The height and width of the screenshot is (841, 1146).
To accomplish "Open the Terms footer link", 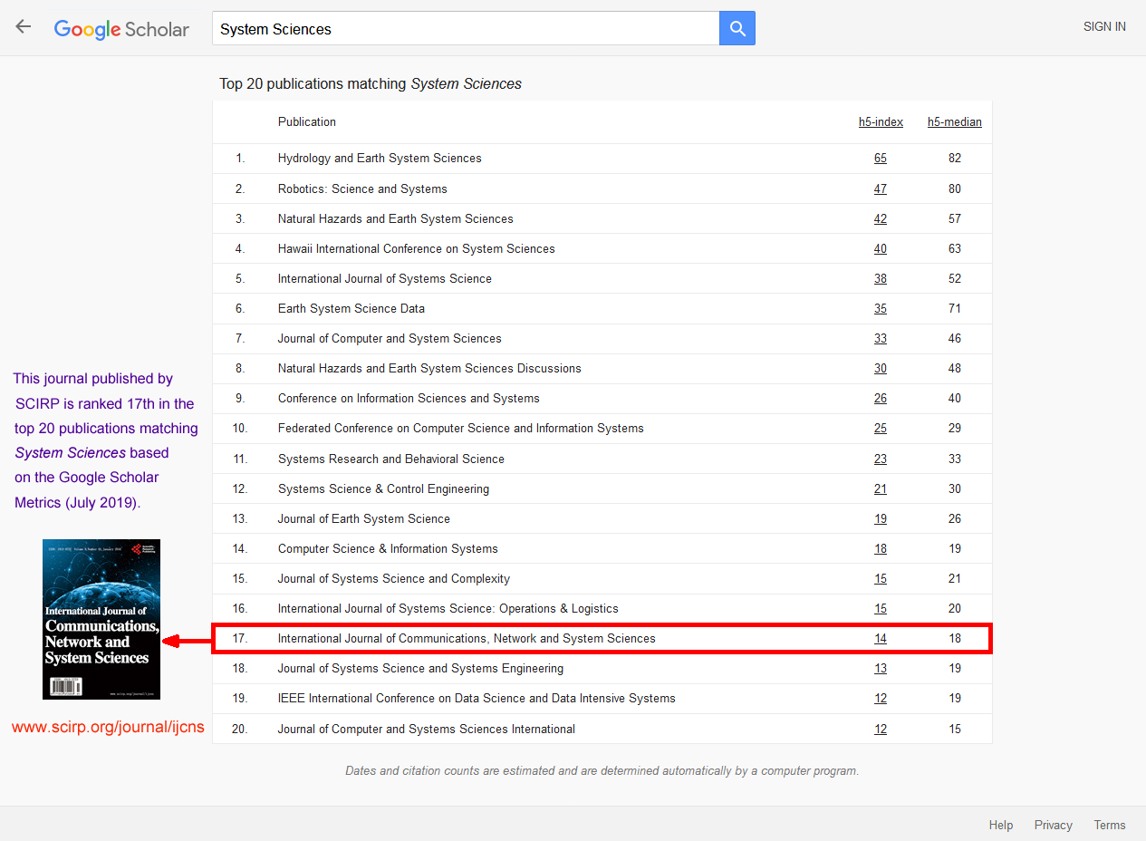I will [x=1109, y=826].
